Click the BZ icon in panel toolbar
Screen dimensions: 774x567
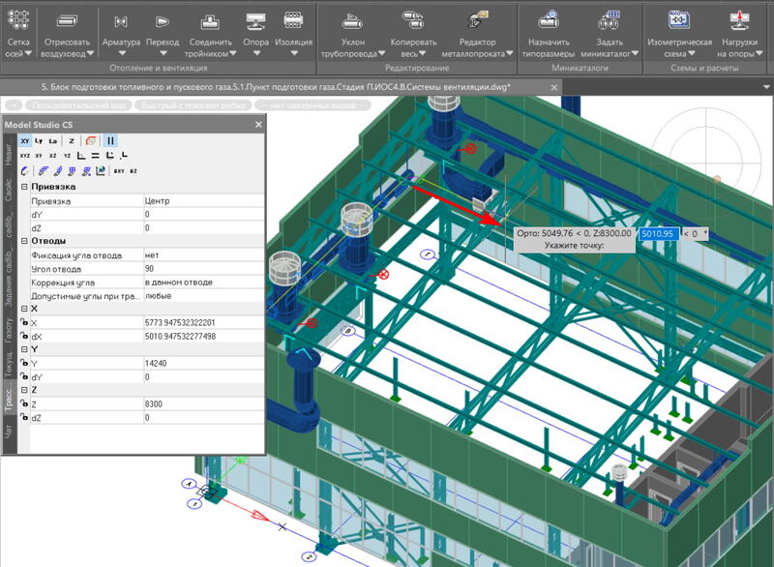134,171
